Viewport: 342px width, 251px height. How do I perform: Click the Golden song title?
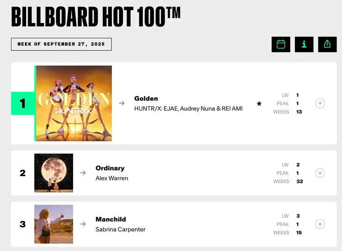[x=146, y=98]
